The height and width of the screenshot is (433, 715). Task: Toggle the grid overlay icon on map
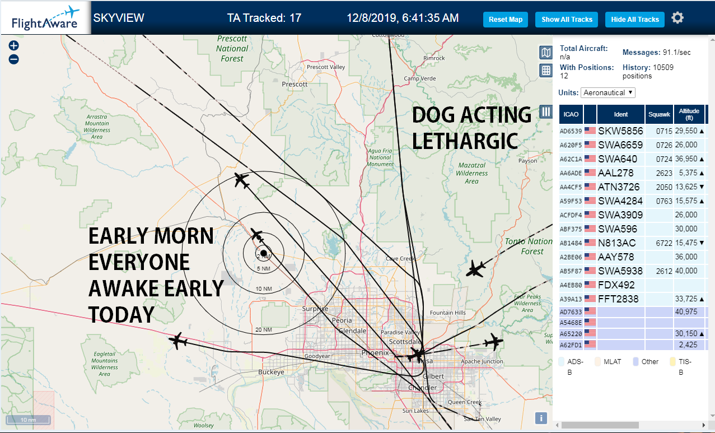(x=545, y=71)
